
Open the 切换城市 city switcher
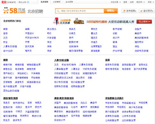click(12, 2)
